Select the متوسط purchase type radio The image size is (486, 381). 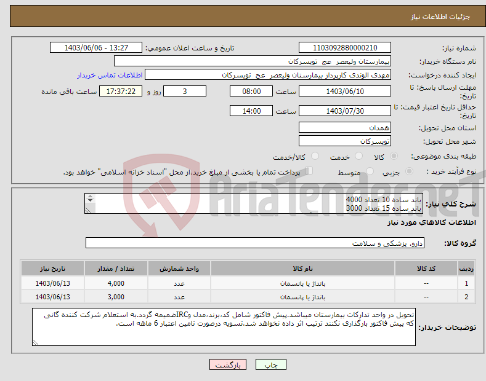(x=370, y=171)
